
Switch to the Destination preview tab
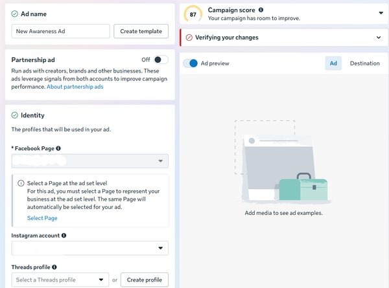[365, 63]
